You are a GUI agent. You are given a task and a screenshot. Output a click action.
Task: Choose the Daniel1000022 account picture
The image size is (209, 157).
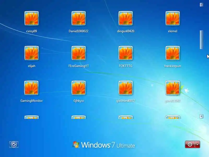click(x=79, y=18)
